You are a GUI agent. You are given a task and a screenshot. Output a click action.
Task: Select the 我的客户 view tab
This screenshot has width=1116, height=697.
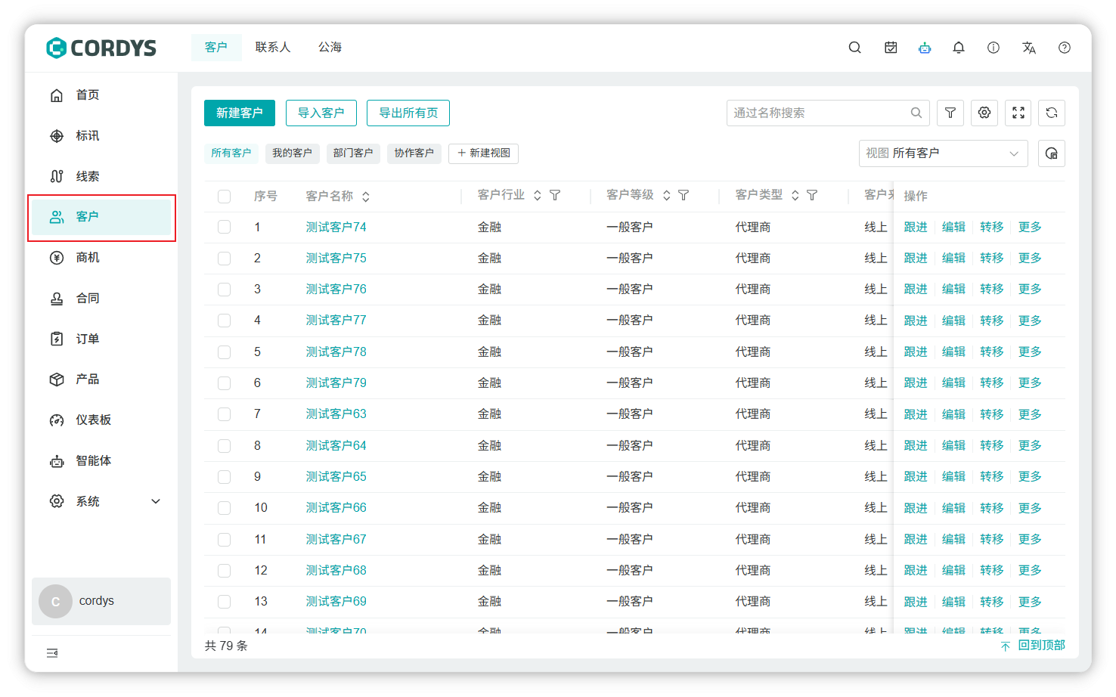pyautogui.click(x=293, y=153)
